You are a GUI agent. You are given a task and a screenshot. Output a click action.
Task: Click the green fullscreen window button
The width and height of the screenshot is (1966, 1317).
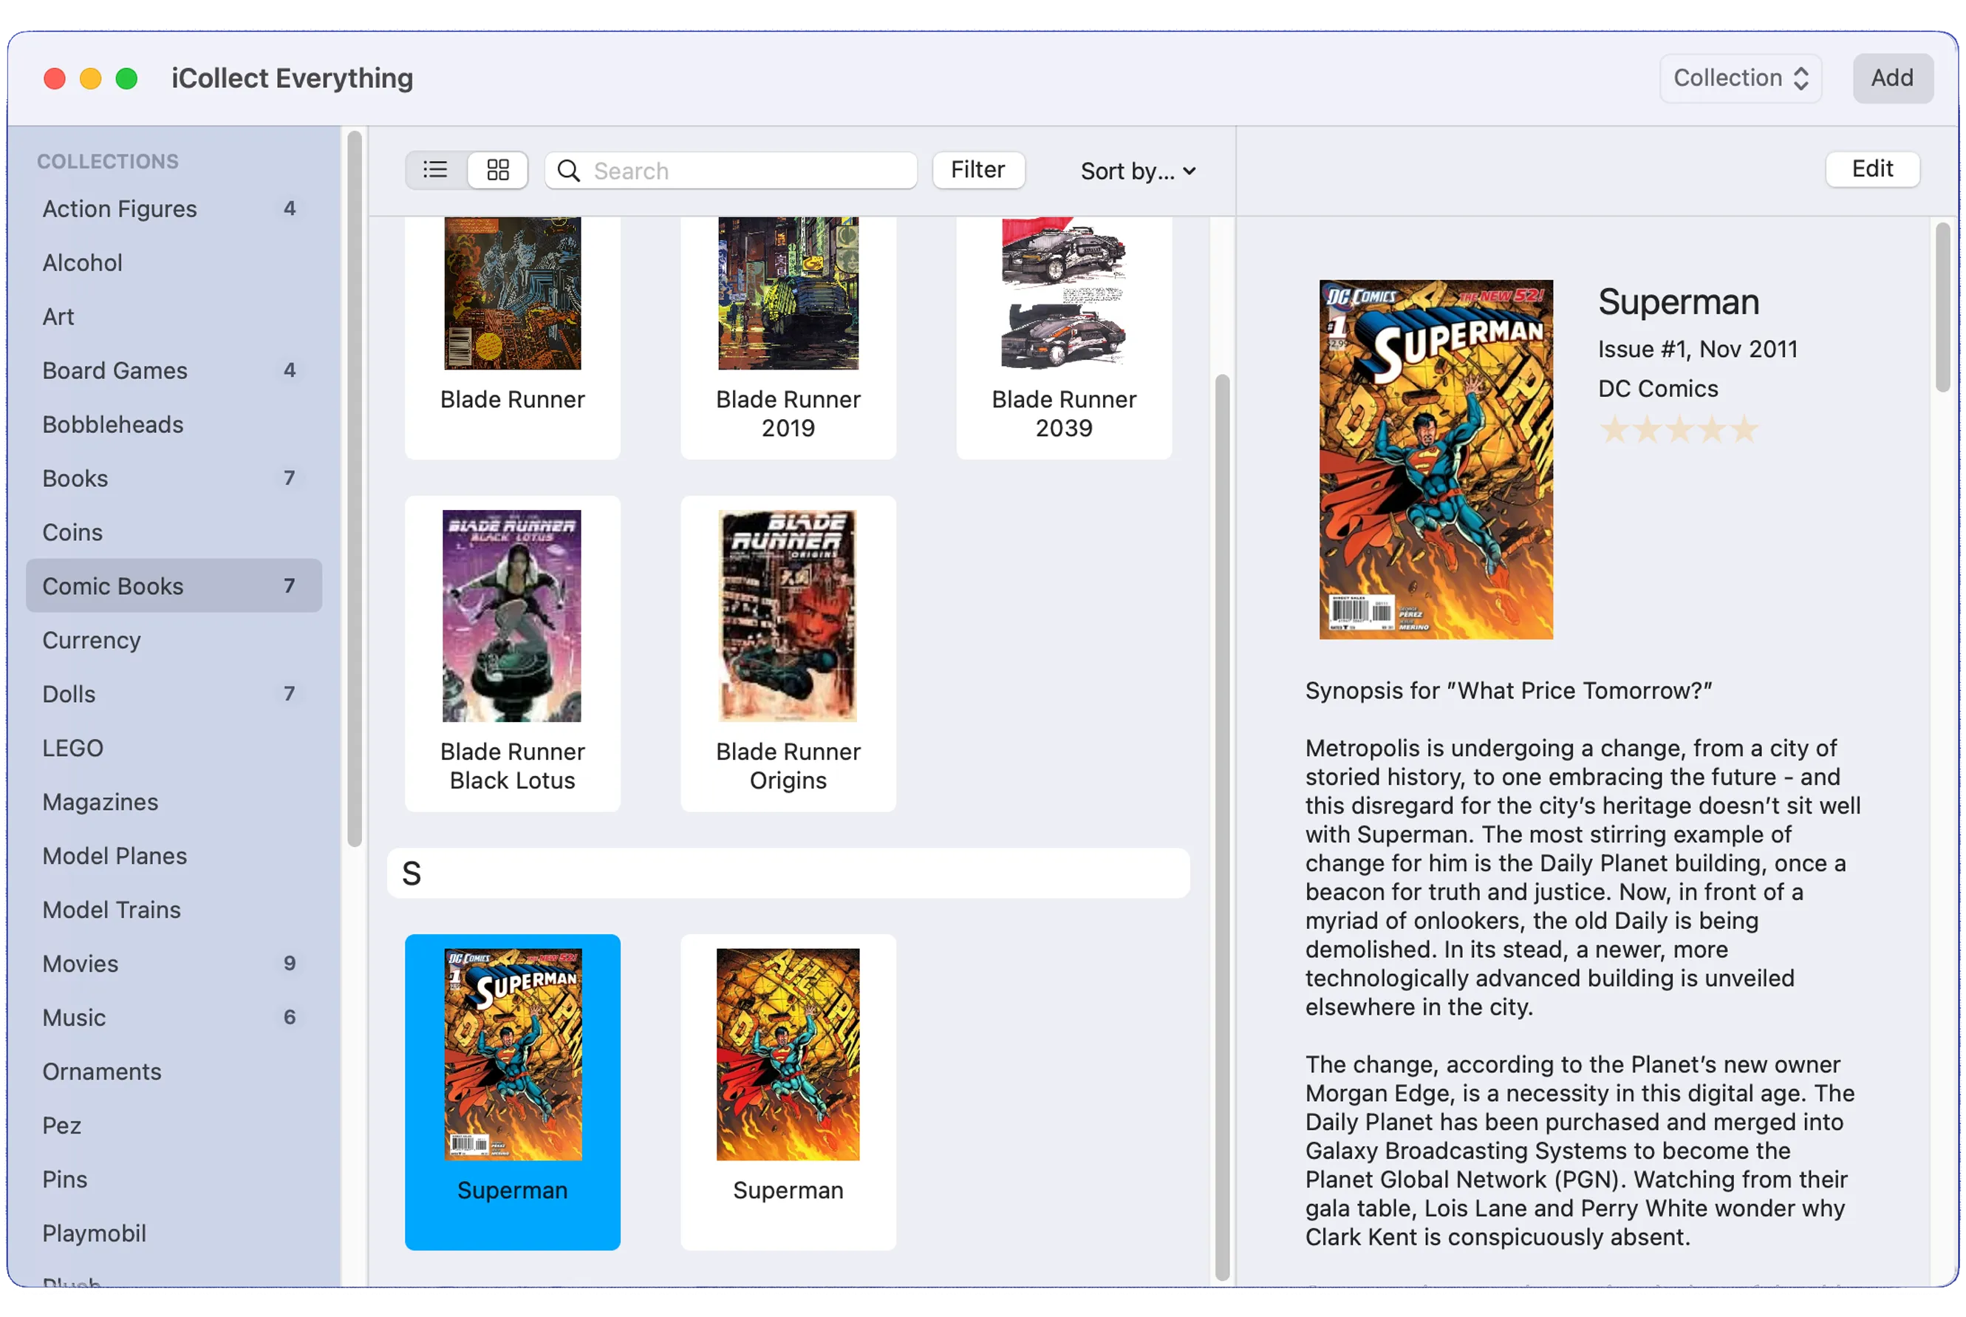pos(127,78)
